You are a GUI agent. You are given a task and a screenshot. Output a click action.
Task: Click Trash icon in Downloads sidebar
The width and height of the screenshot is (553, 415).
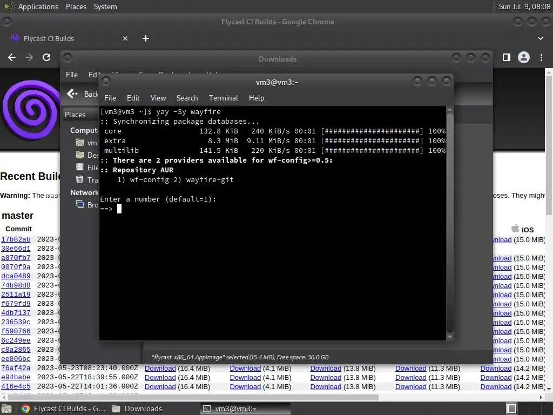pyautogui.click(x=80, y=179)
